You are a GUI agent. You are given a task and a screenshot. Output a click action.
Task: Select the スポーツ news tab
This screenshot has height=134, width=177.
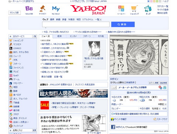click(x=87, y=36)
